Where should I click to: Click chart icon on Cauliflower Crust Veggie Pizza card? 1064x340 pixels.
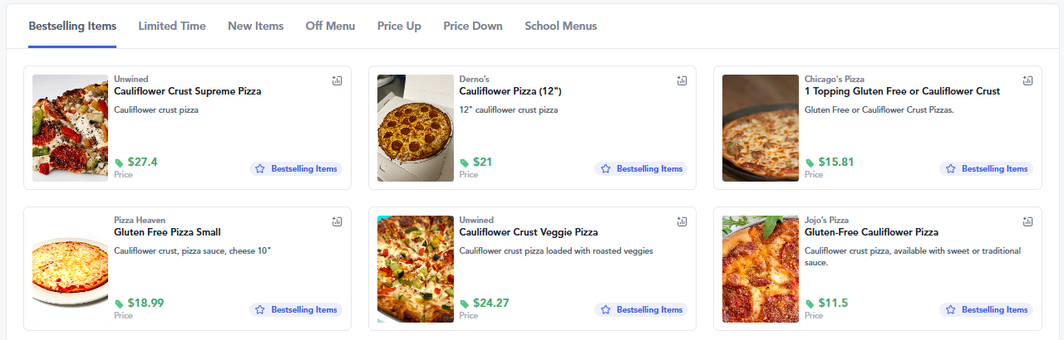682,221
